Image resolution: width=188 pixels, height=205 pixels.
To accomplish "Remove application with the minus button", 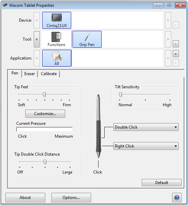I will click(176, 63).
